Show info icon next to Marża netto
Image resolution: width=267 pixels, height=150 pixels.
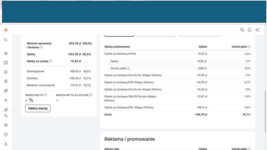pyautogui.click(x=46, y=95)
